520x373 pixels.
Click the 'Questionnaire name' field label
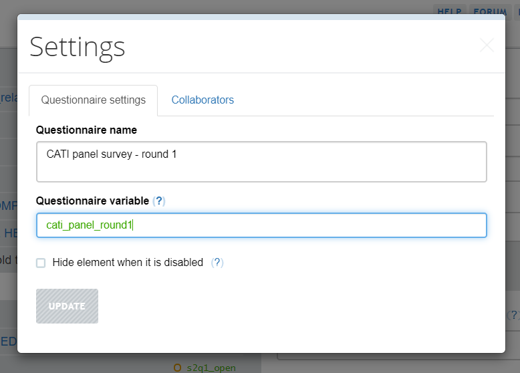coord(86,130)
